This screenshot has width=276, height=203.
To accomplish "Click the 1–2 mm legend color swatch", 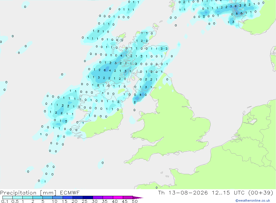I will point(28,197).
